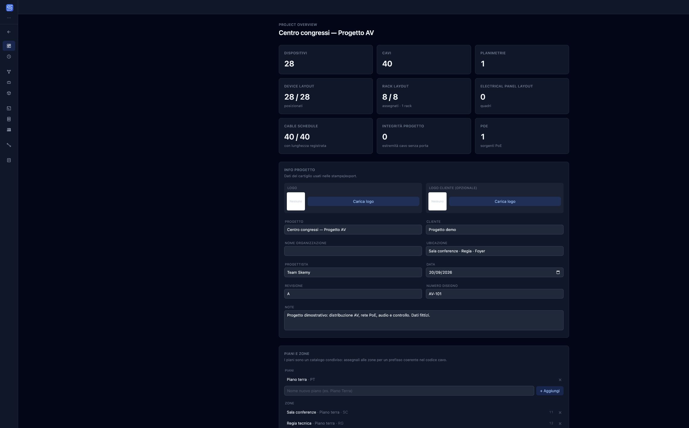Focus the Numero disegno field AV-101
The image size is (689, 428).
(494, 294)
